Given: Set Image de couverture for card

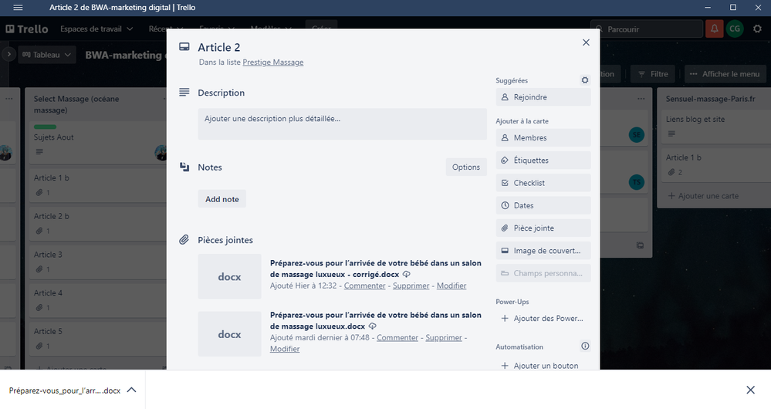Looking at the screenshot, I should [x=543, y=251].
